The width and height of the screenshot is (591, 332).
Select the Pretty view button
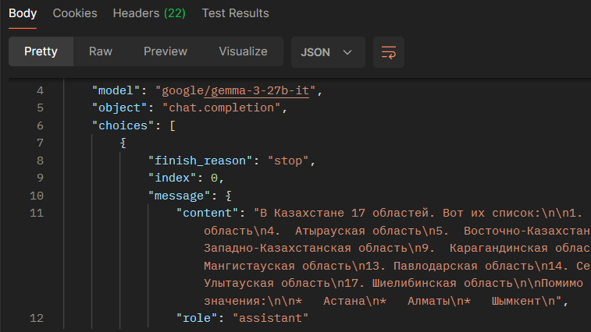click(x=41, y=52)
